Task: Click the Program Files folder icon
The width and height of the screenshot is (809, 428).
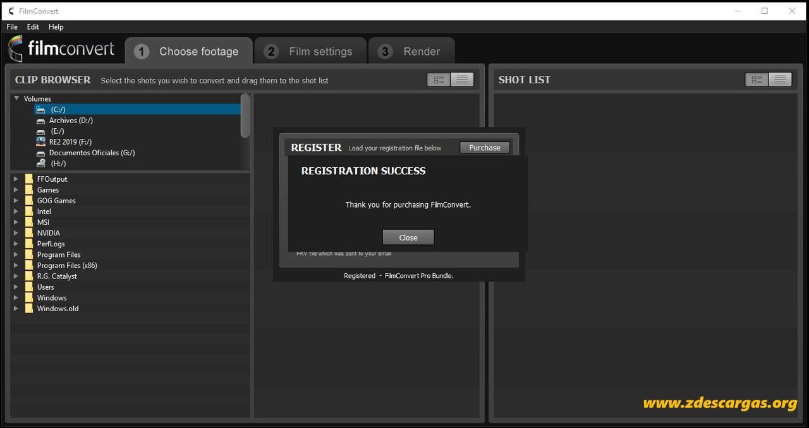Action: click(29, 254)
